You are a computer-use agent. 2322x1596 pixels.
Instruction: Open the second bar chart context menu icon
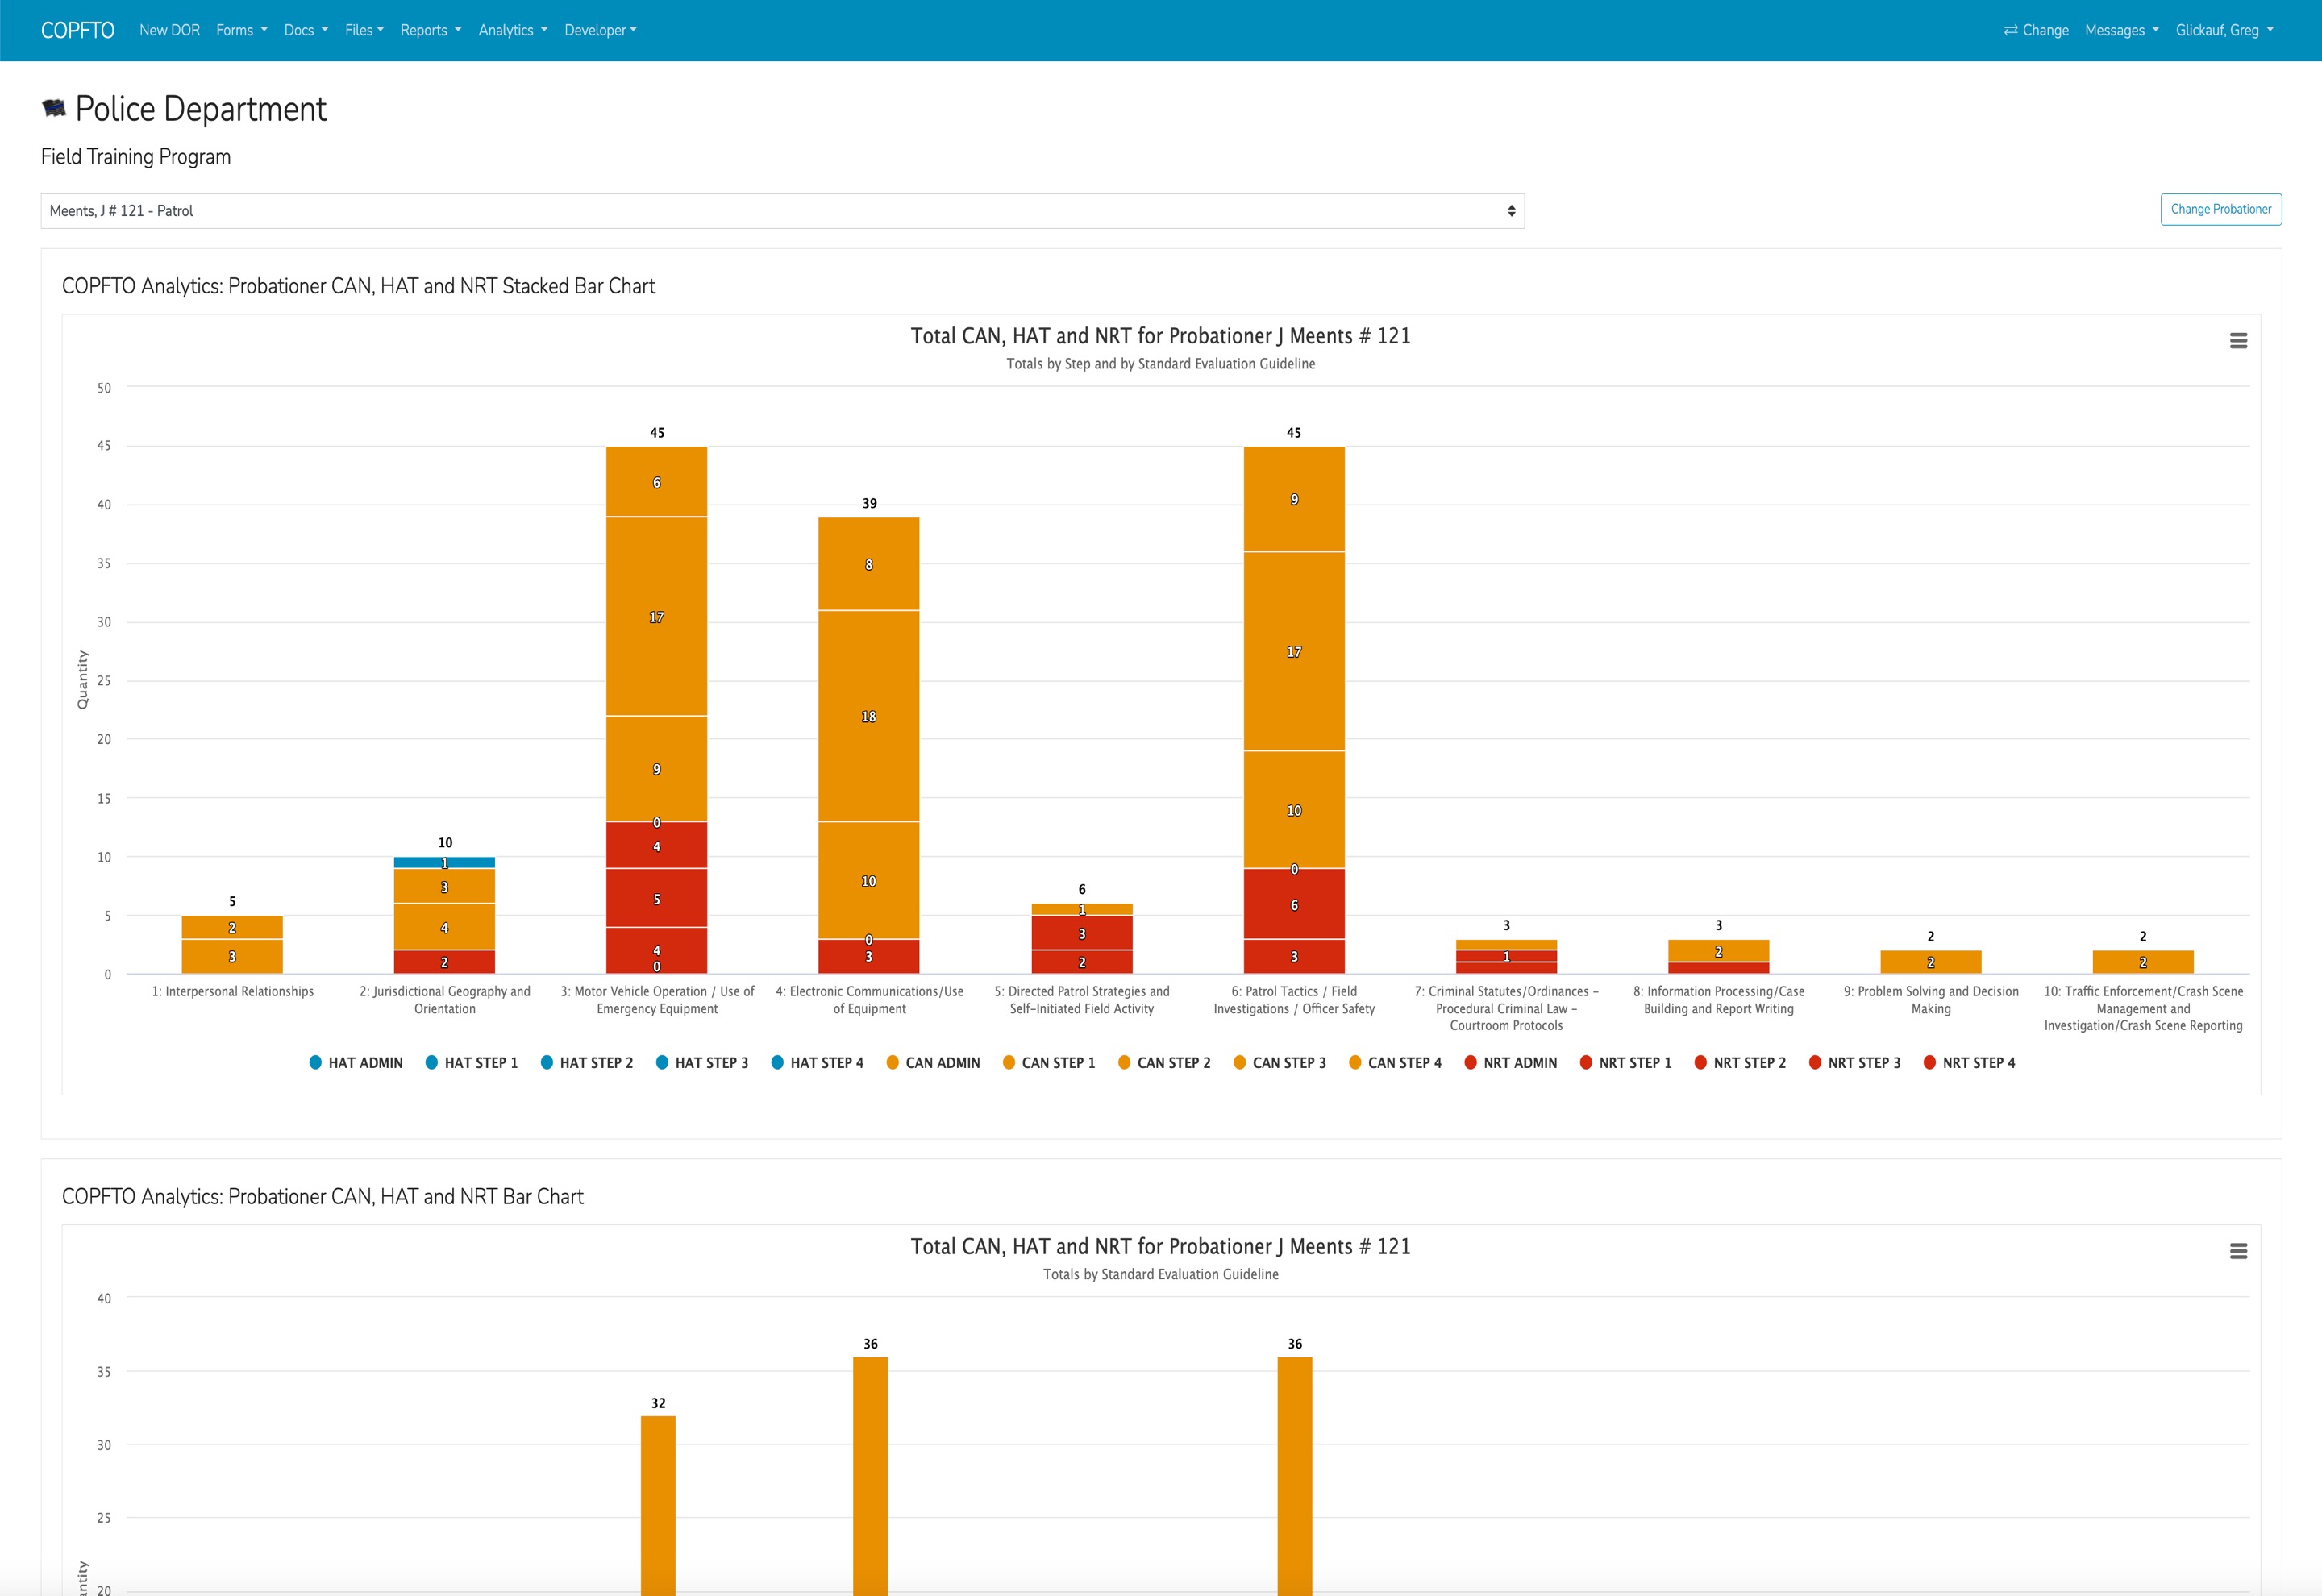pos(2238,1251)
